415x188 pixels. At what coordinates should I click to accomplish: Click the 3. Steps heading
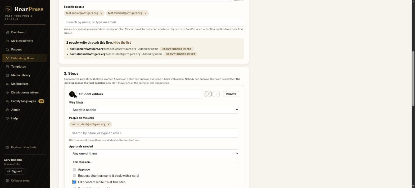point(71,74)
